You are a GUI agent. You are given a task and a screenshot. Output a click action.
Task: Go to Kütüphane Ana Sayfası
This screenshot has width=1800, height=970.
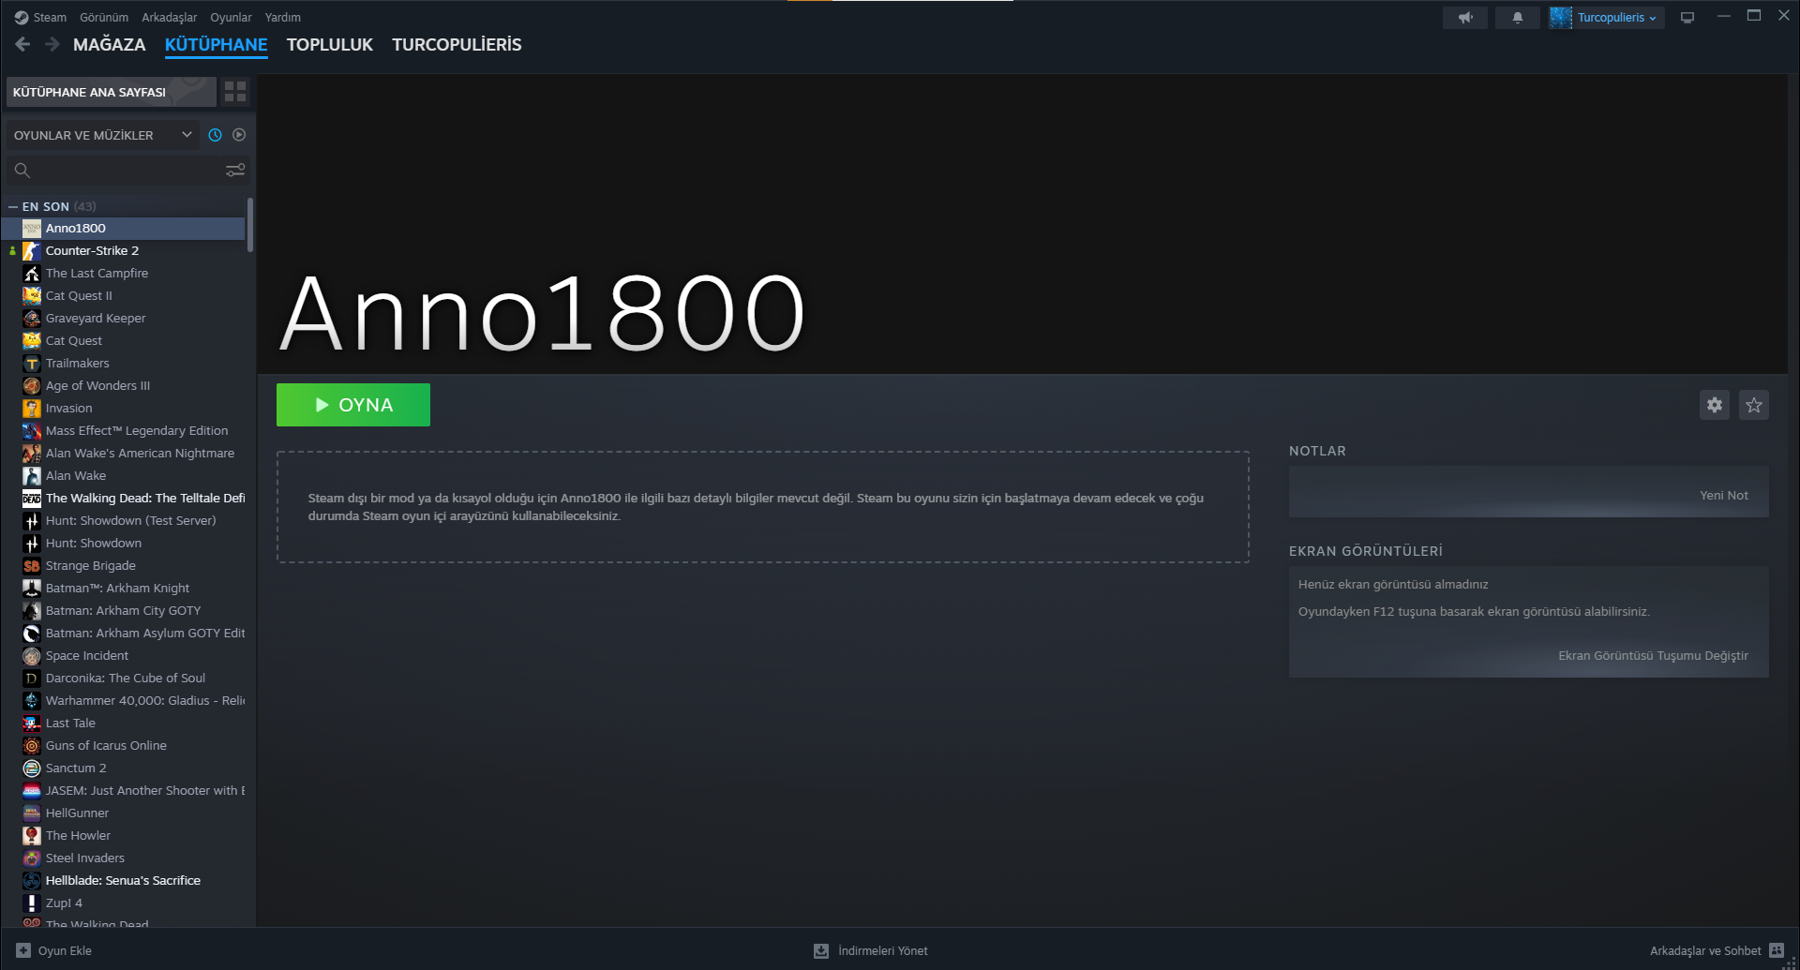coord(111,92)
